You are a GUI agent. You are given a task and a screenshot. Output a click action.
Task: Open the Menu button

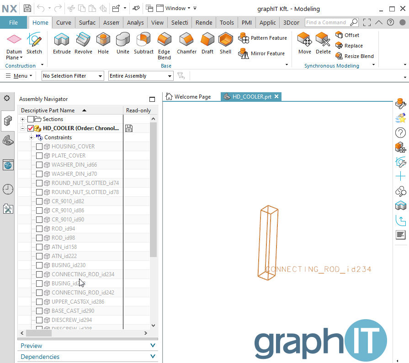coord(18,76)
